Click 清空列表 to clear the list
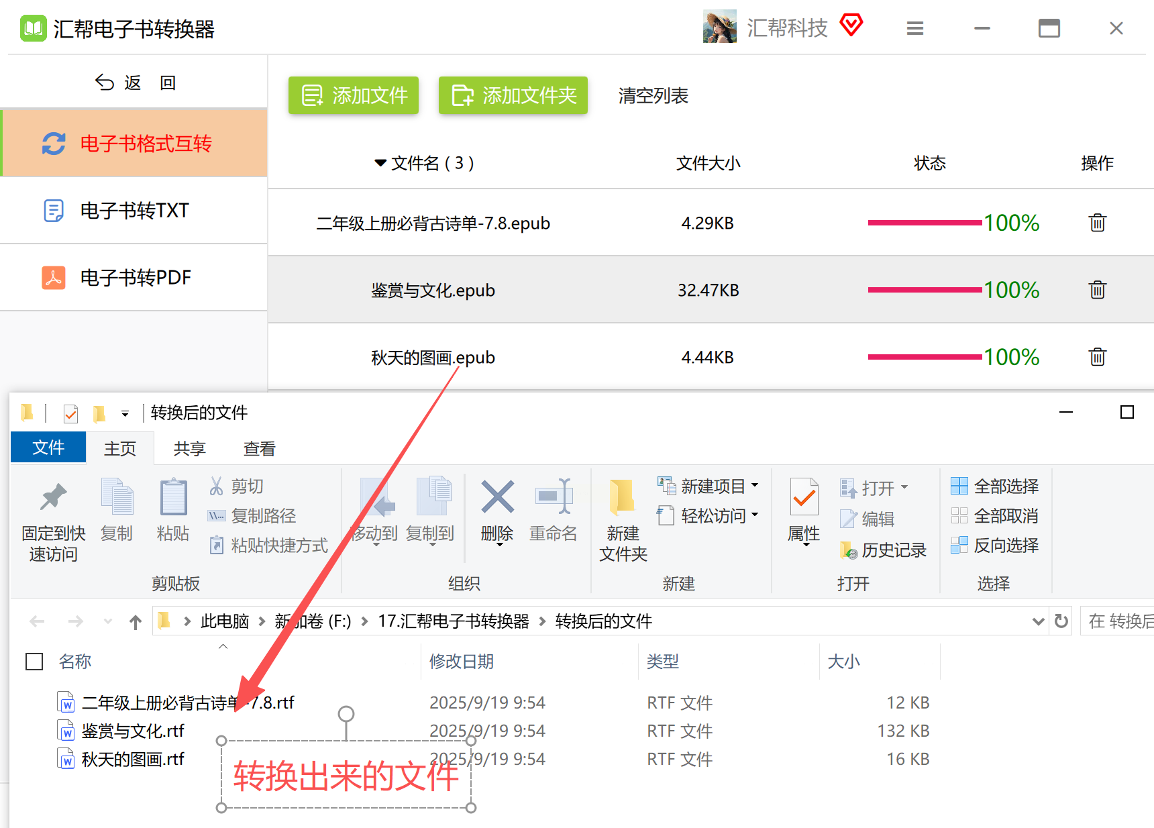The image size is (1154, 828). (653, 96)
